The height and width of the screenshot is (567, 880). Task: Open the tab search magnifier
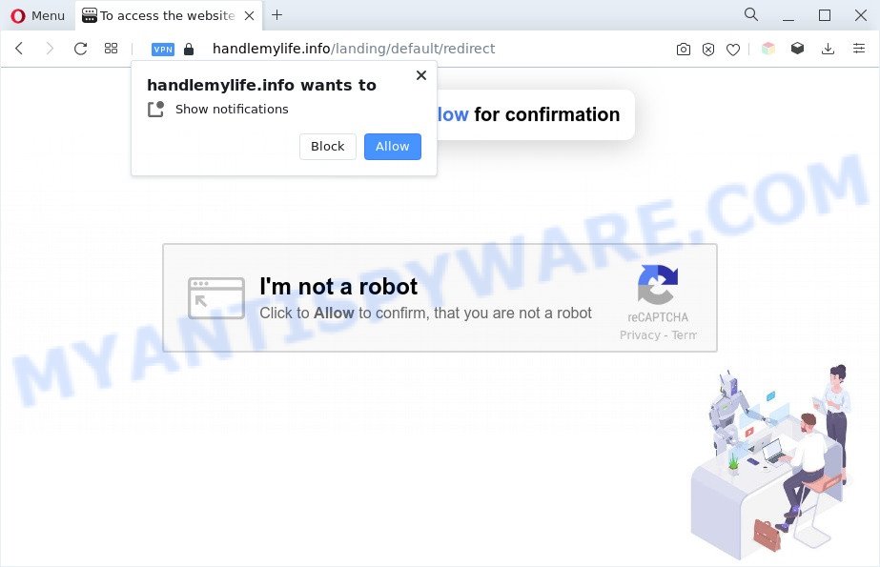751,14
